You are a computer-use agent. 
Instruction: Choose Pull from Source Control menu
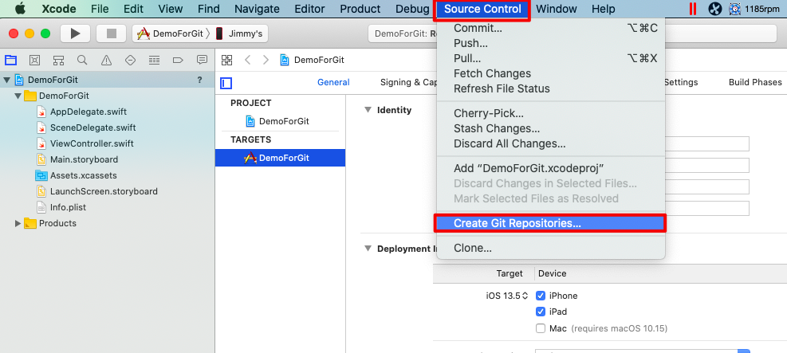pos(551,59)
